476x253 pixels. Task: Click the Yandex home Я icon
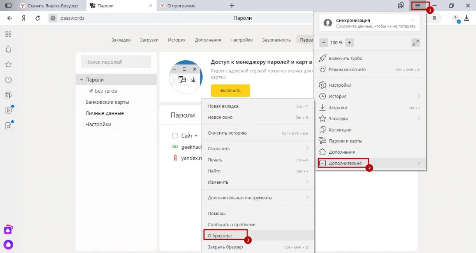pos(23,18)
